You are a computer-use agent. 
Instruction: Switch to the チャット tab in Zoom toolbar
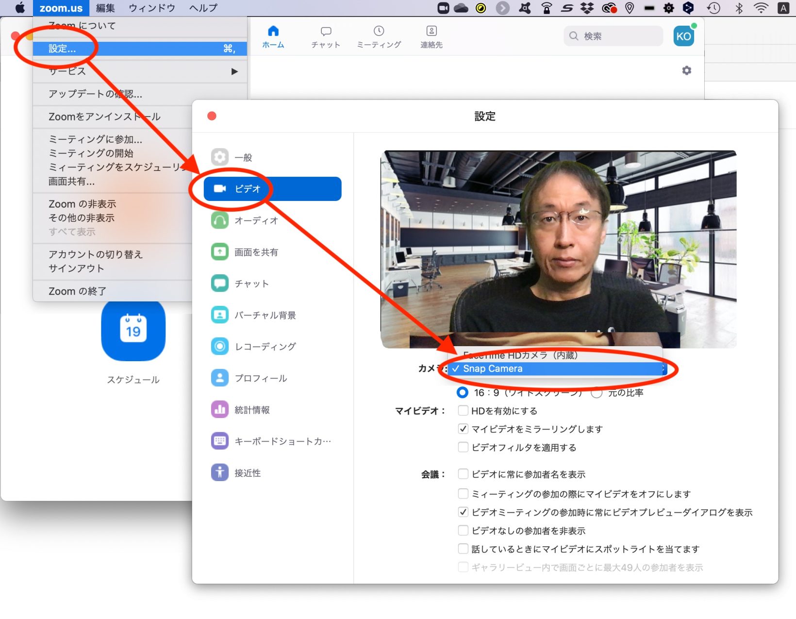click(x=326, y=37)
